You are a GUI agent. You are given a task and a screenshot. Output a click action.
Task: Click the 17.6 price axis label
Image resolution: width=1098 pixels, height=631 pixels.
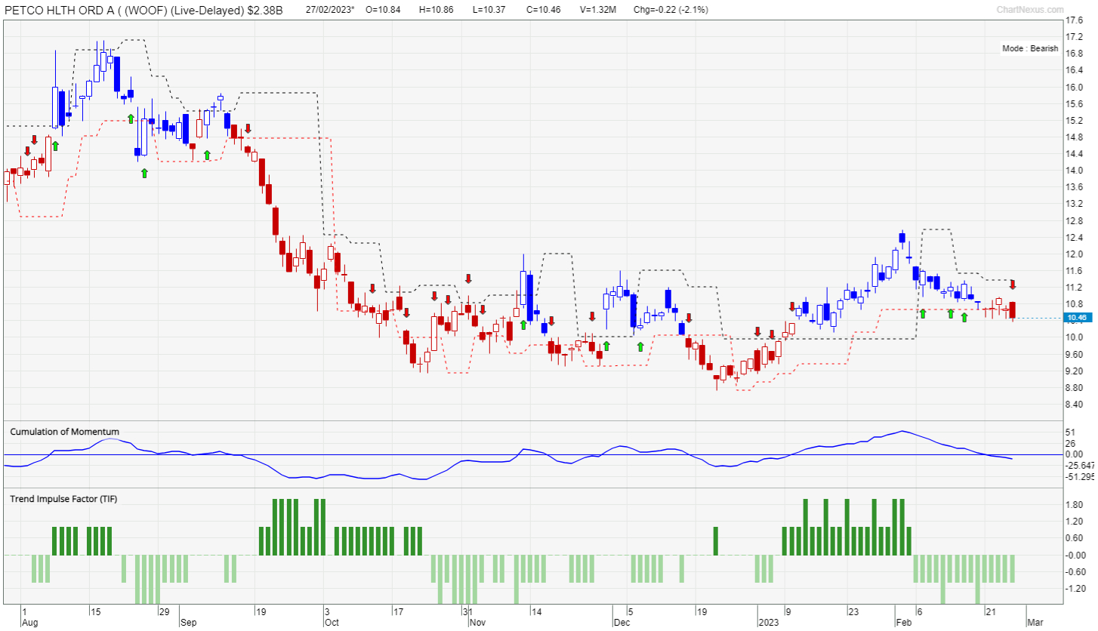1075,20
